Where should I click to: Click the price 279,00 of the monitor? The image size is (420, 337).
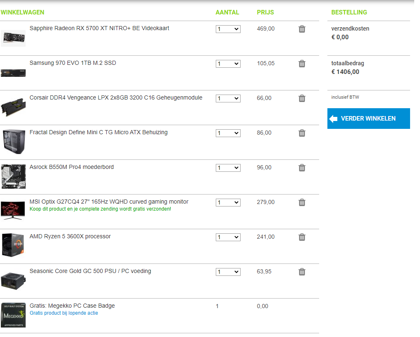coord(266,202)
